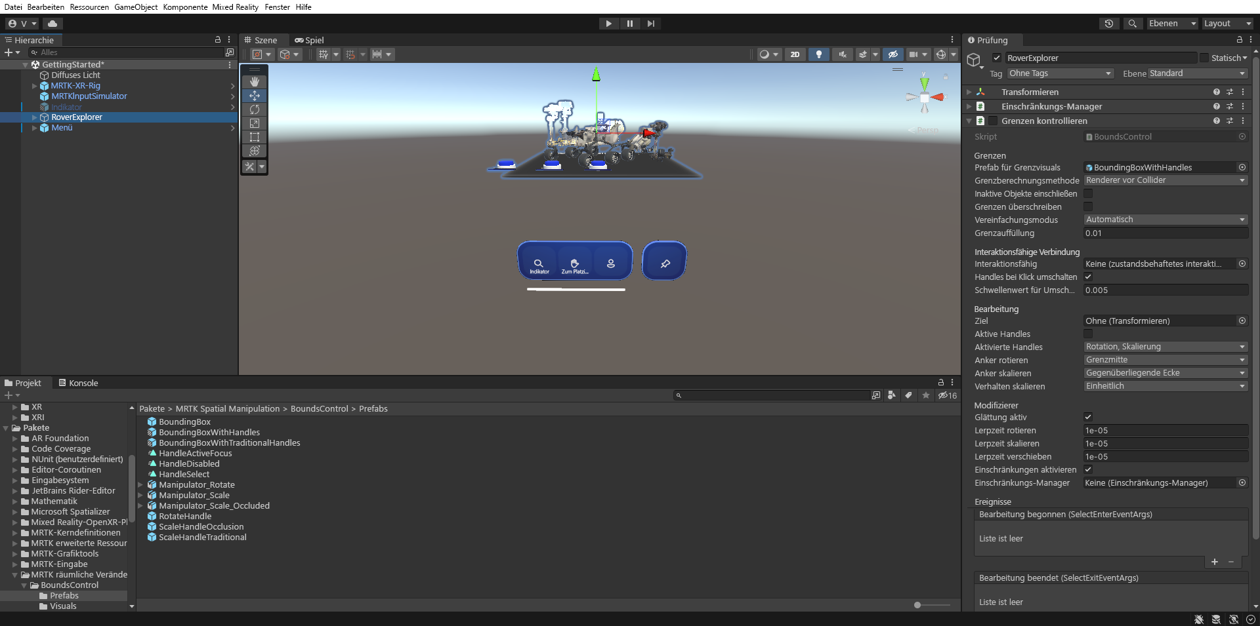Image resolution: width=1260 pixels, height=626 pixels.
Task: Open the Vereinfachungsmodus dropdown
Action: click(x=1165, y=219)
